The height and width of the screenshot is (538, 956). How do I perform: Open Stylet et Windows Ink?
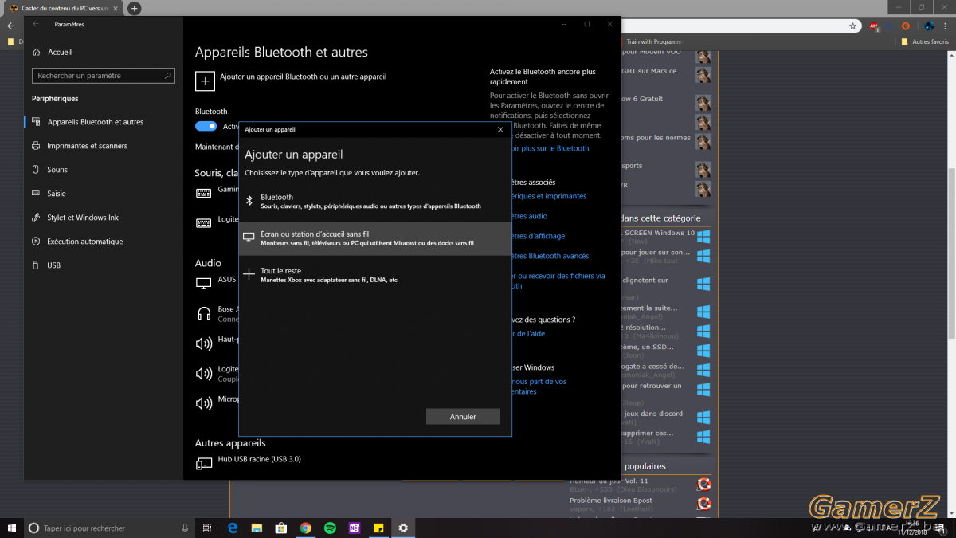pos(82,218)
